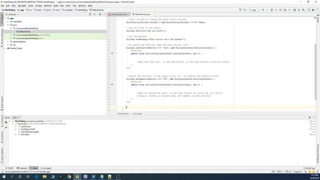Open Windows Start menu
Screen dimensions: 320x180
pyautogui.click(x=4, y=176)
